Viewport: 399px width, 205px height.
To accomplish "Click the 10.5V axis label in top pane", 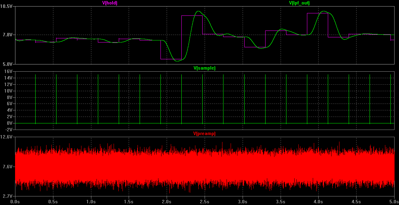I will (x=7, y=7).
